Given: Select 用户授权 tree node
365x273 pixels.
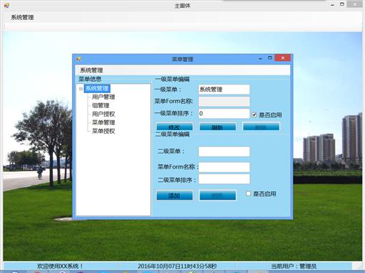Looking at the screenshot, I should click(103, 114).
